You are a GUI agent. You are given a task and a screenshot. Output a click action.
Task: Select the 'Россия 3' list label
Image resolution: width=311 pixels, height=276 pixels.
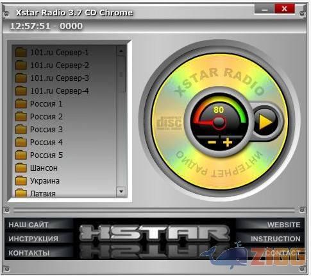pos(46,130)
